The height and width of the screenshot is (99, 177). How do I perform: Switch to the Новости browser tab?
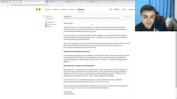pyautogui.click(x=56, y=2)
